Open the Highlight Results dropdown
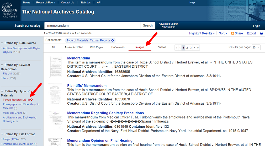265x146 pixels. pos(202,33)
